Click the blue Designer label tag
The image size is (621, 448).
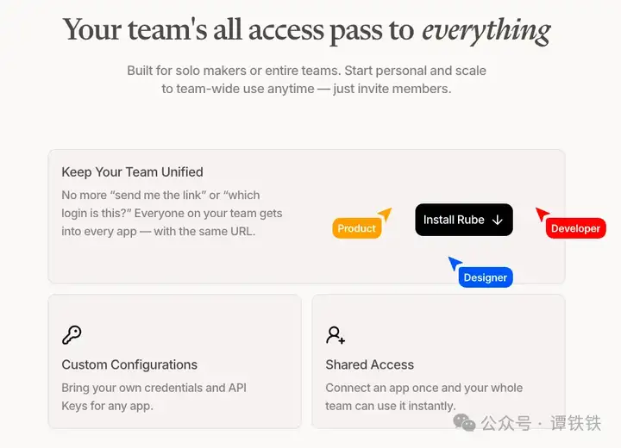click(485, 277)
